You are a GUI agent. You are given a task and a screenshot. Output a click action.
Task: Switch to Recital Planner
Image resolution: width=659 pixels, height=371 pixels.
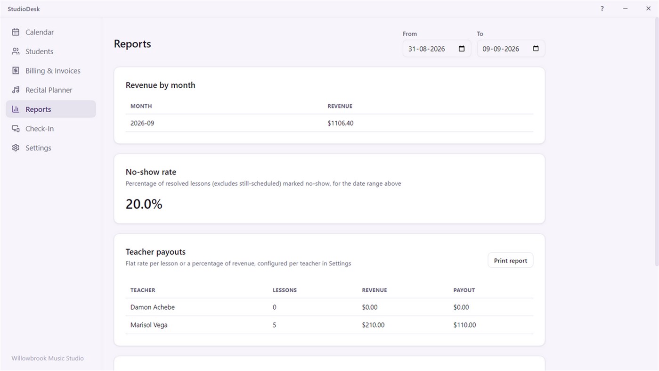[51, 90]
